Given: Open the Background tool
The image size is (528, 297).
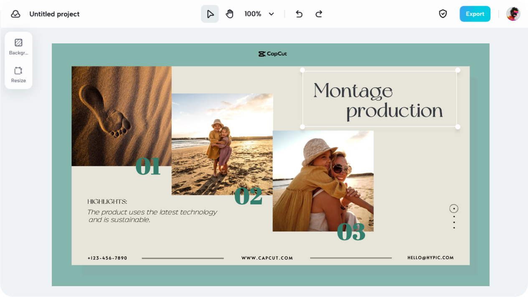Looking at the screenshot, I should pos(18,46).
